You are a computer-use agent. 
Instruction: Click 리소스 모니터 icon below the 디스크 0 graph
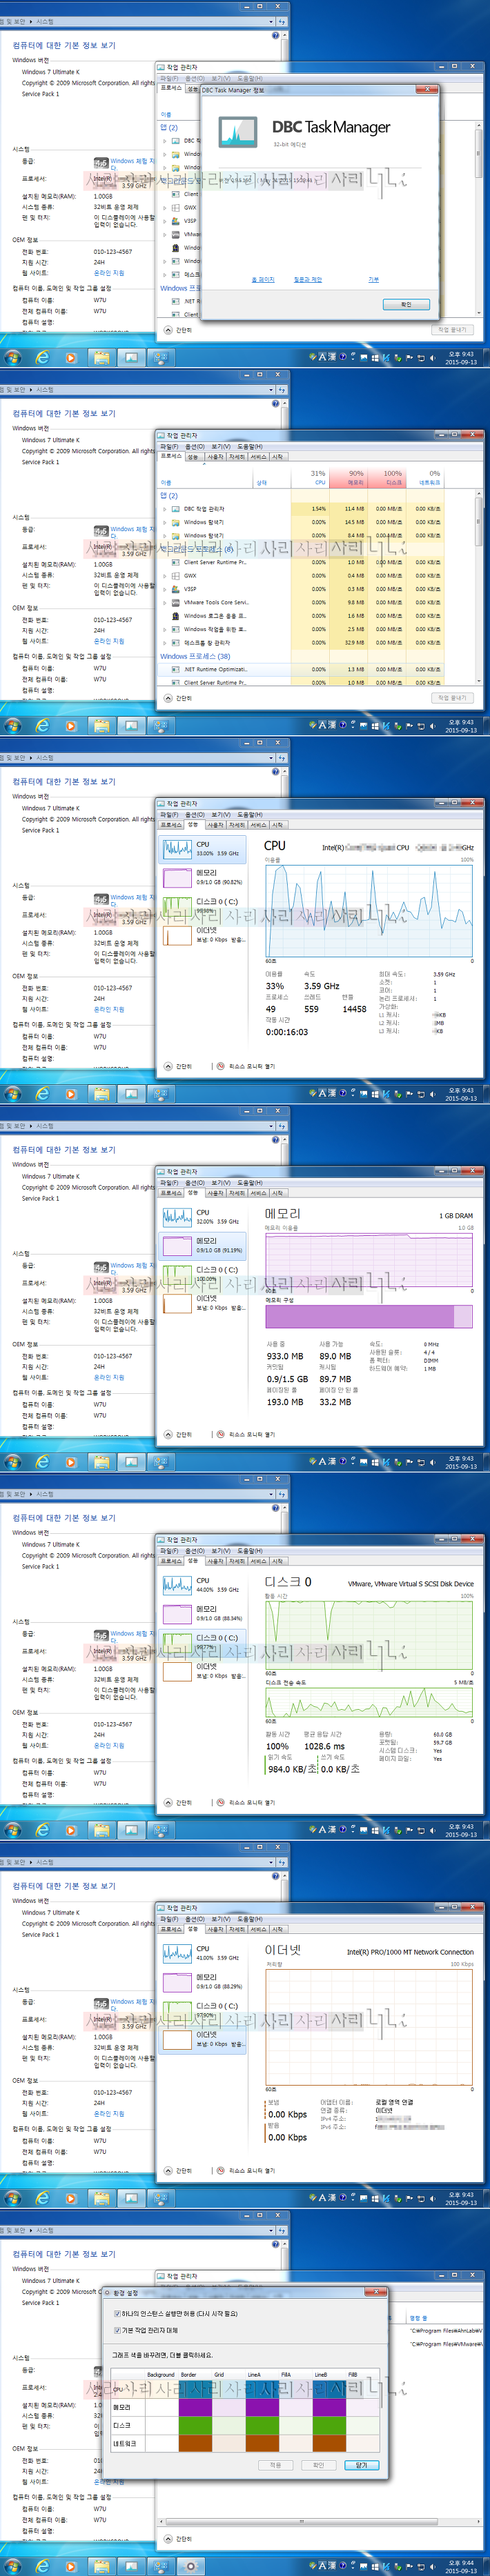click(221, 1803)
